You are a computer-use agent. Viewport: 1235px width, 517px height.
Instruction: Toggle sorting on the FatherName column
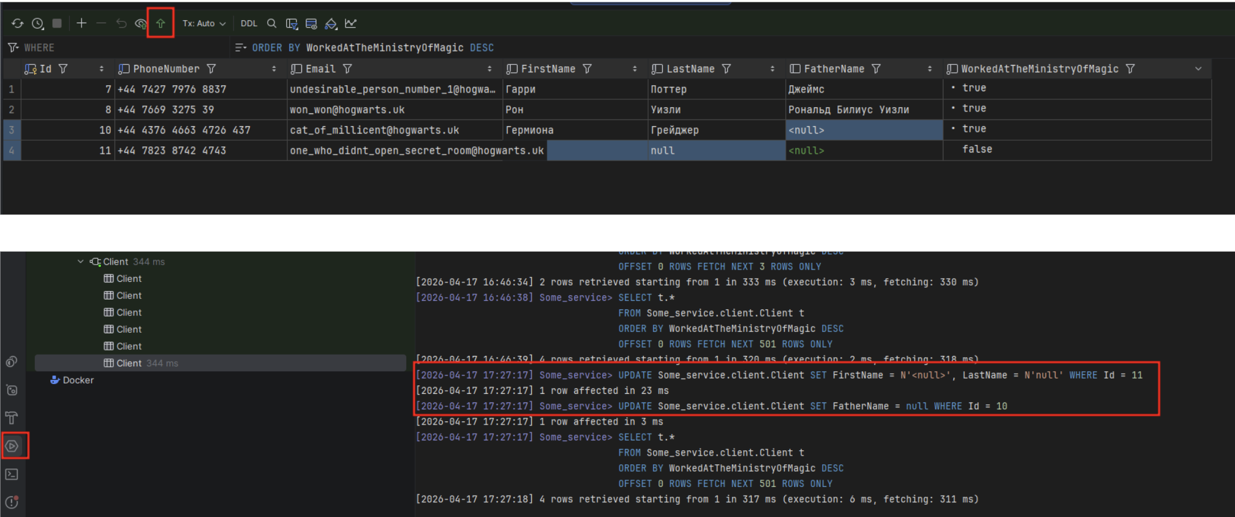tap(929, 69)
